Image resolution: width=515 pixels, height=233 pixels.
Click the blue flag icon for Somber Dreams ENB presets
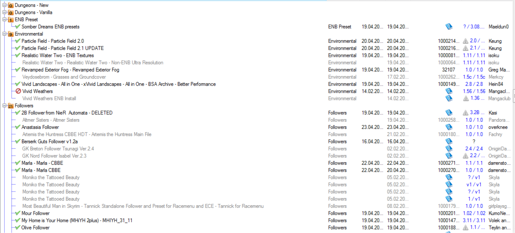[x=449, y=27]
